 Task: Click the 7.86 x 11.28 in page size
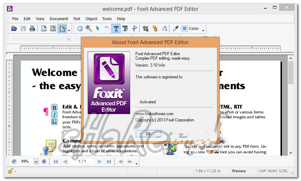[208, 171]
